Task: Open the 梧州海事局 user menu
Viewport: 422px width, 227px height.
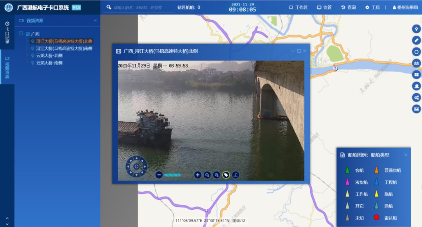Action: pos(406,7)
